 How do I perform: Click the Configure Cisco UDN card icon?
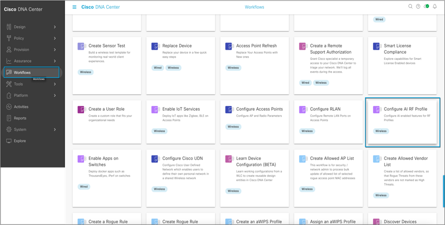[x=156, y=159]
